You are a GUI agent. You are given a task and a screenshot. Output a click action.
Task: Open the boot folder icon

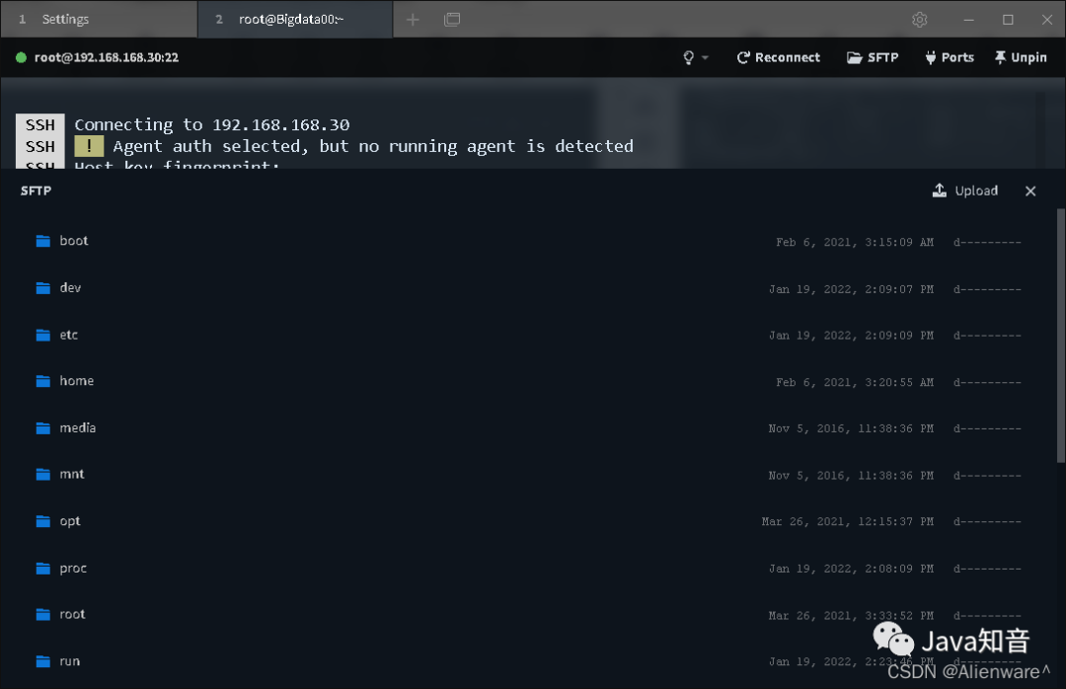(x=43, y=241)
